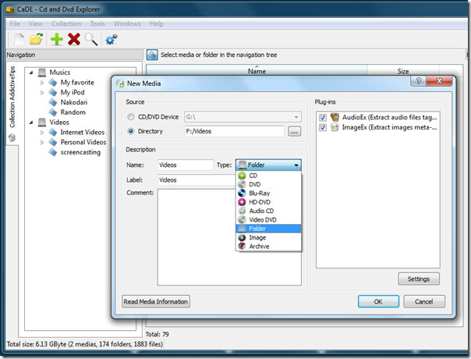Open the Collection menu

(x=66, y=23)
